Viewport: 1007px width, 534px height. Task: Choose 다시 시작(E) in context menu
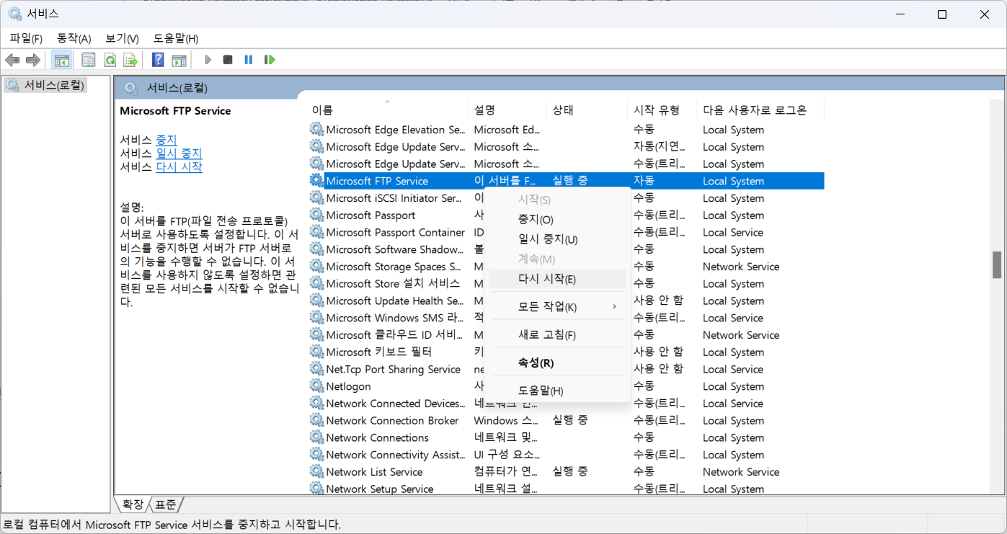[x=557, y=279]
